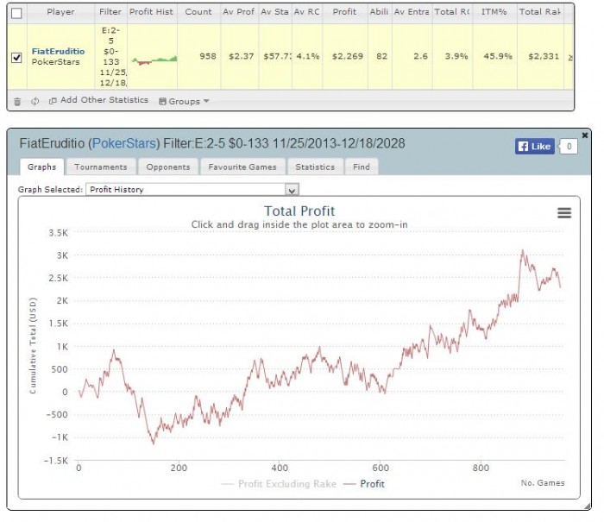Sort by Profit Hist column header
Viewport: 604px width, 522px height.
click(x=151, y=12)
